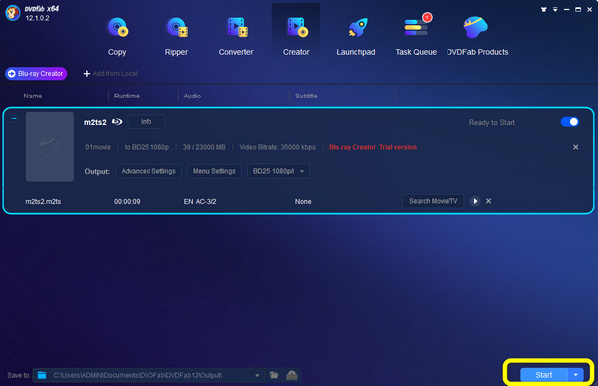Expand the BD25 1080p/i output dropdown
Screen dimensions: 598x386
278,171
